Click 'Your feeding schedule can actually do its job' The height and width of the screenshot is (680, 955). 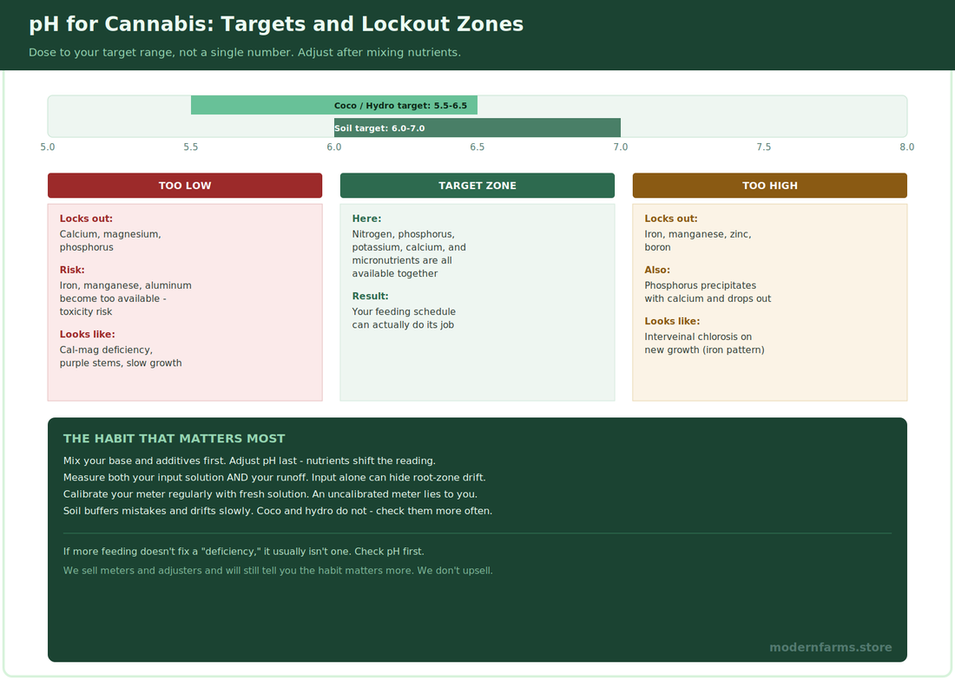click(x=404, y=318)
